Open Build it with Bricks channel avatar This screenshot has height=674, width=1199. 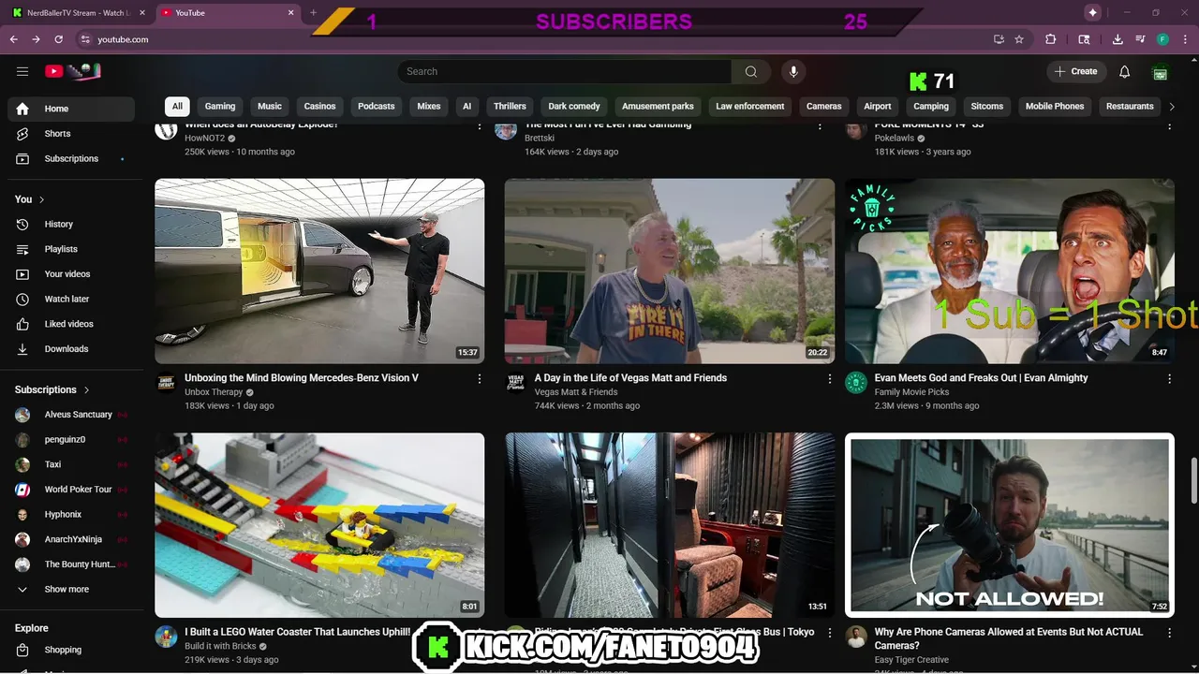[166, 637]
